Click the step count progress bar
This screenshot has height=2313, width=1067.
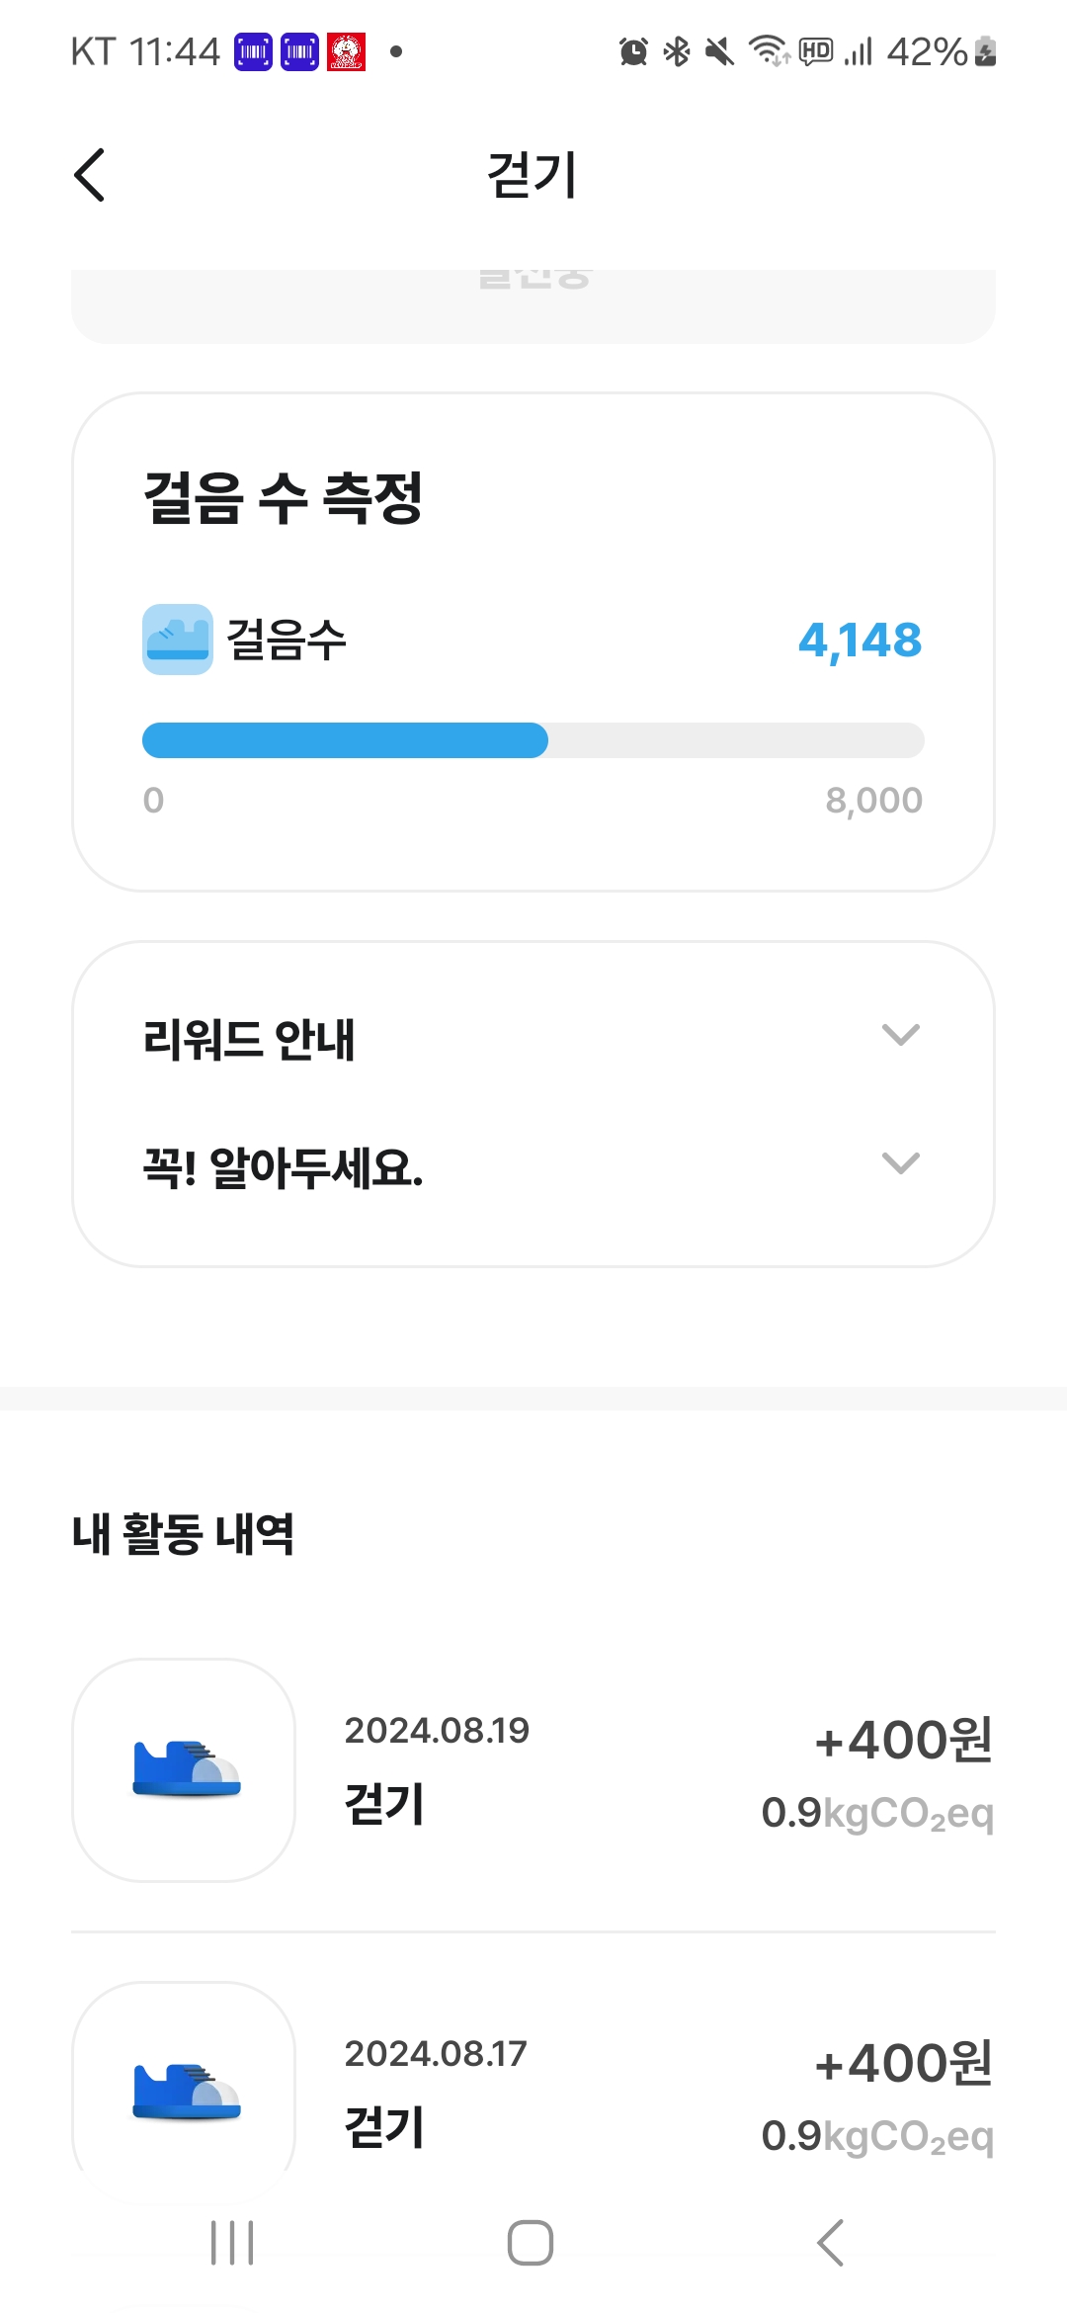533,740
